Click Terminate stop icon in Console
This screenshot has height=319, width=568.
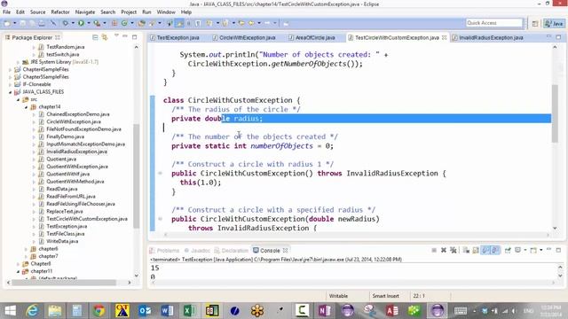(434, 250)
